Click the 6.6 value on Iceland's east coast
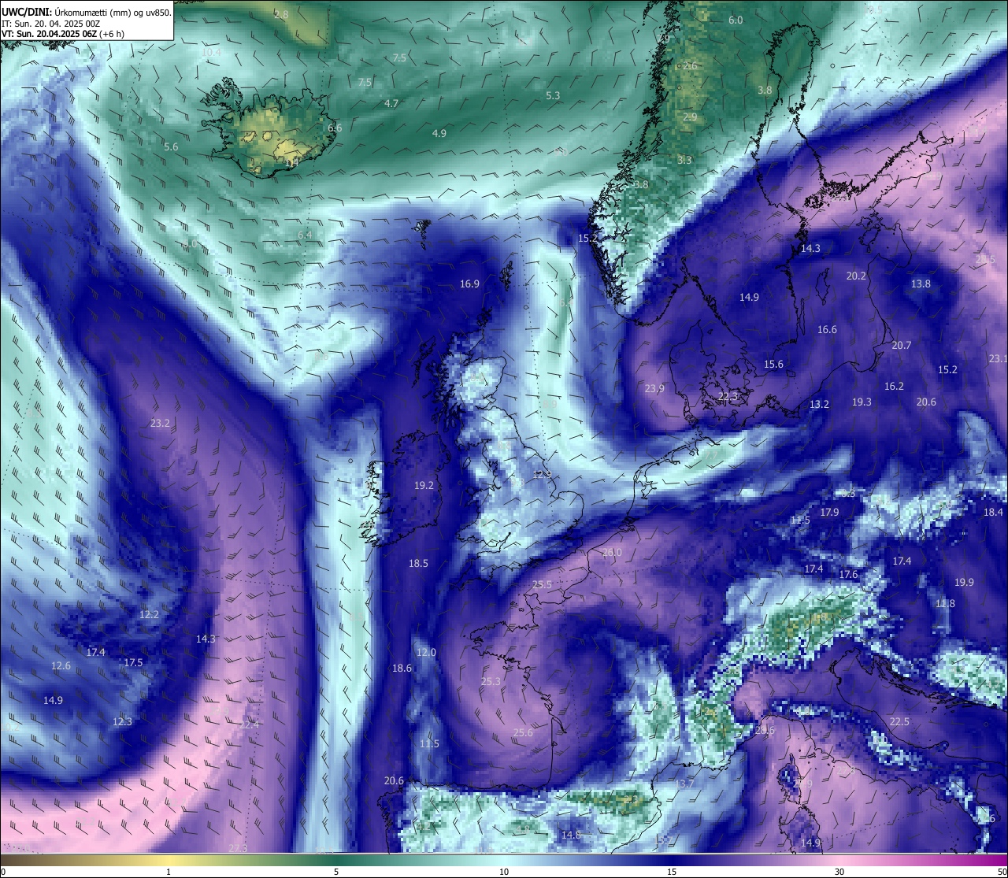 tap(335, 128)
